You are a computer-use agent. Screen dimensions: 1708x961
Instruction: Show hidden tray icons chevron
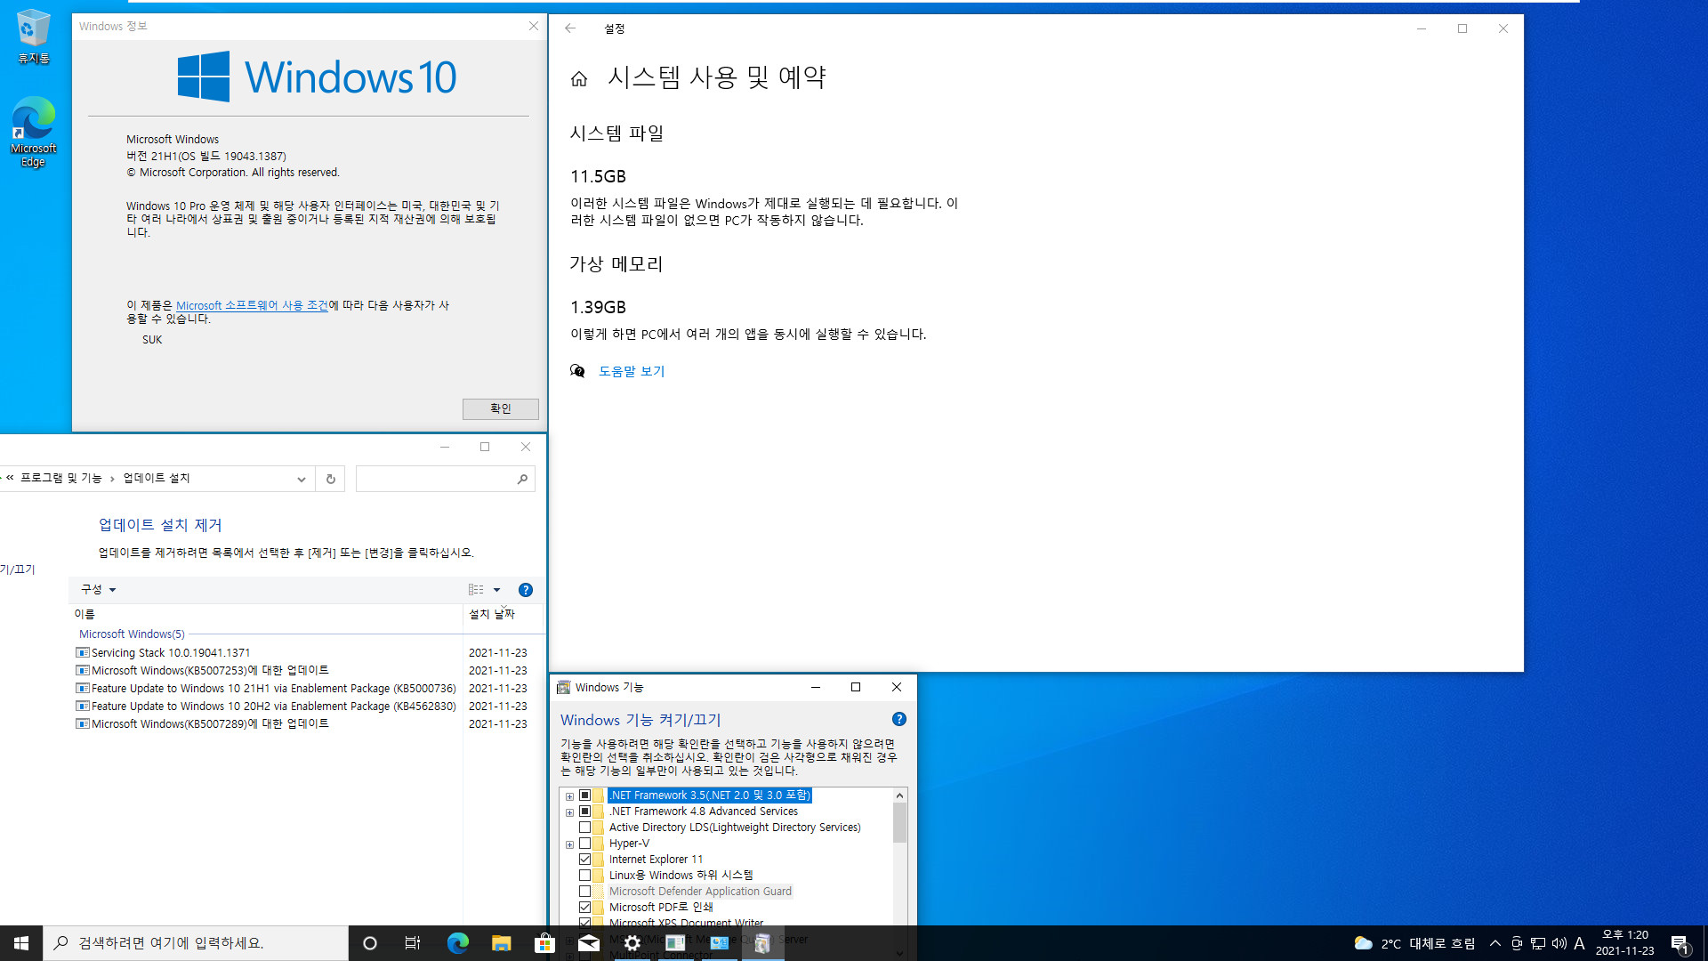[1495, 943]
